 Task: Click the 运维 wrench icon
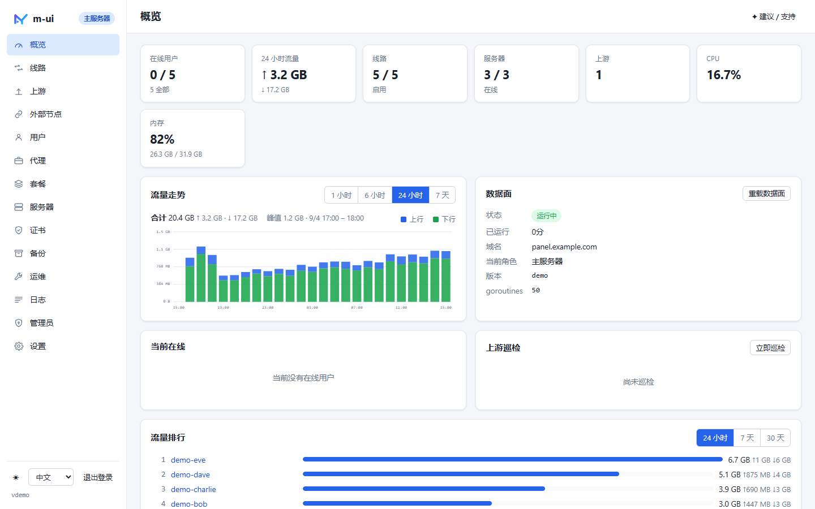[x=19, y=277]
